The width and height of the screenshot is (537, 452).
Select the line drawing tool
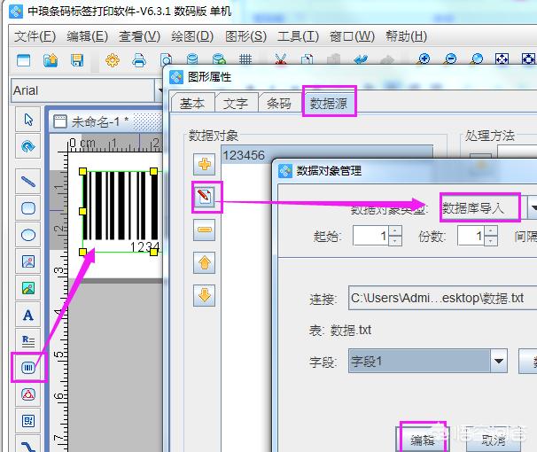28,181
